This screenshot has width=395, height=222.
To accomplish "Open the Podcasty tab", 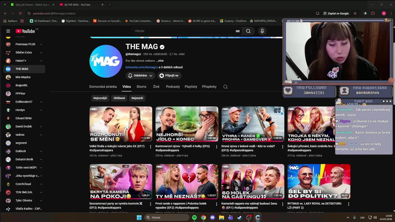I will click(173, 87).
